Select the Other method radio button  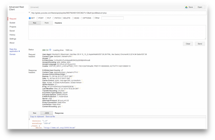click(x=94, y=18)
